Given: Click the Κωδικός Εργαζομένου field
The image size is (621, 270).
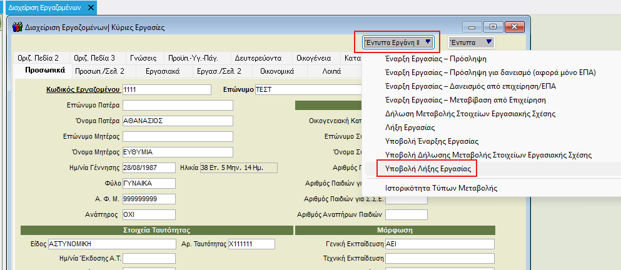Looking at the screenshot, I should 166,90.
